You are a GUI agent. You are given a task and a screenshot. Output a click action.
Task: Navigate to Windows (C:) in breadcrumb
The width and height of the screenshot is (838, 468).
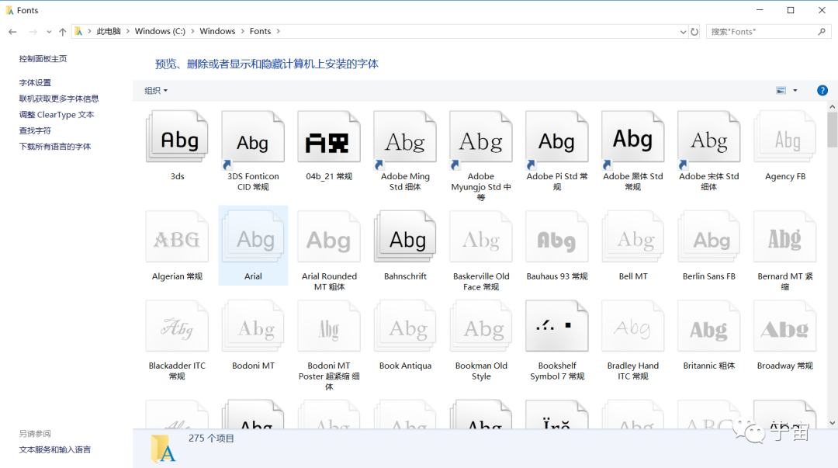160,31
